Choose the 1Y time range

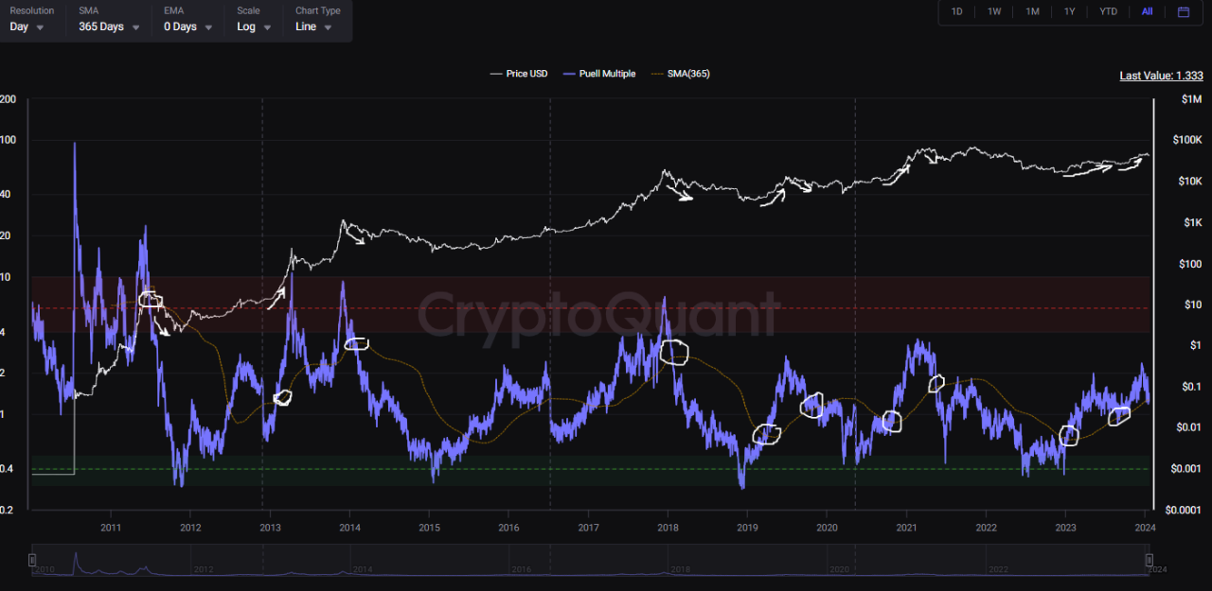pyautogui.click(x=1070, y=12)
